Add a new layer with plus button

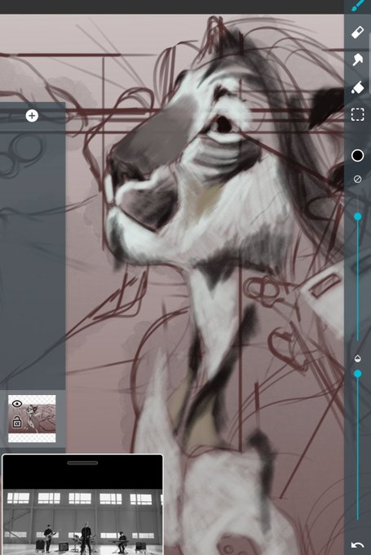point(32,116)
